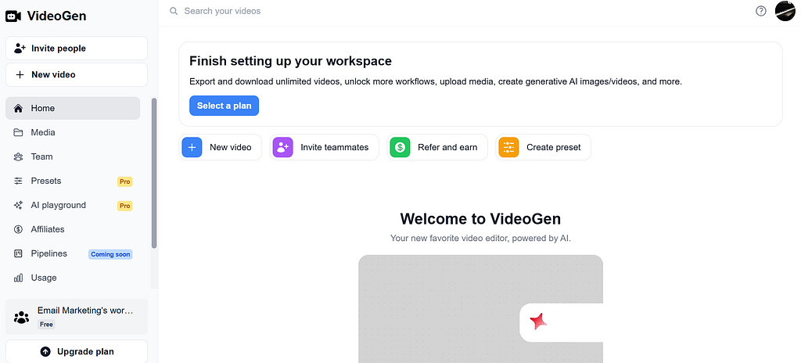Open the Media section in sidebar
The image size is (801, 363).
(43, 132)
